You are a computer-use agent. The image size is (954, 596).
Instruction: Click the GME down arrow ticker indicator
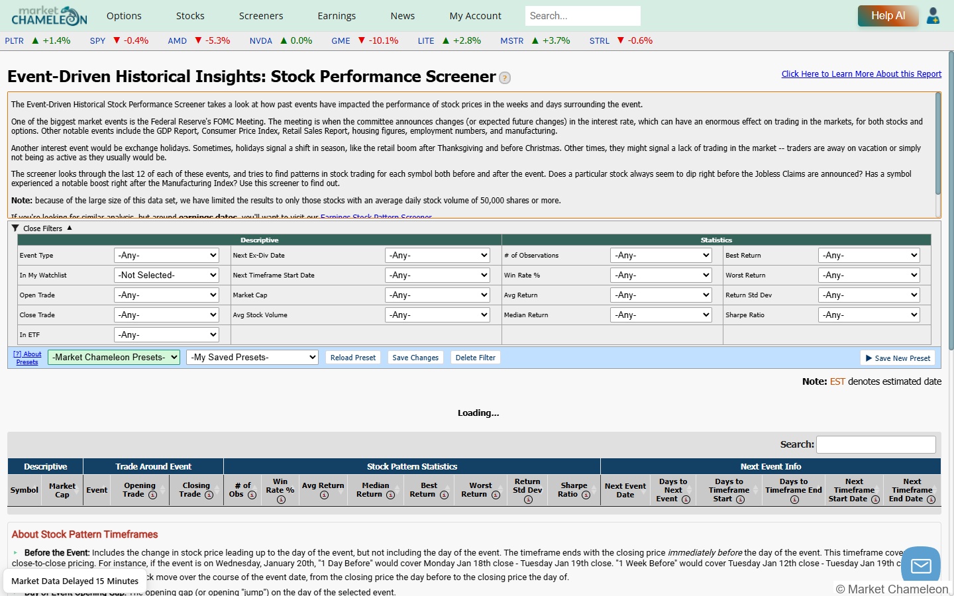pyautogui.click(x=362, y=40)
